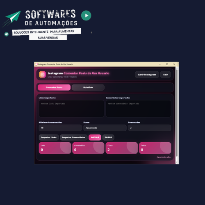Click the green play button beside the Softwares title
The image size is (205, 205).
(x=86, y=16)
